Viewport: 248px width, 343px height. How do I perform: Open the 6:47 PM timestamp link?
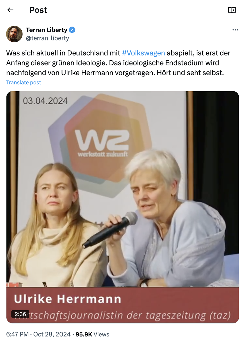17,334
